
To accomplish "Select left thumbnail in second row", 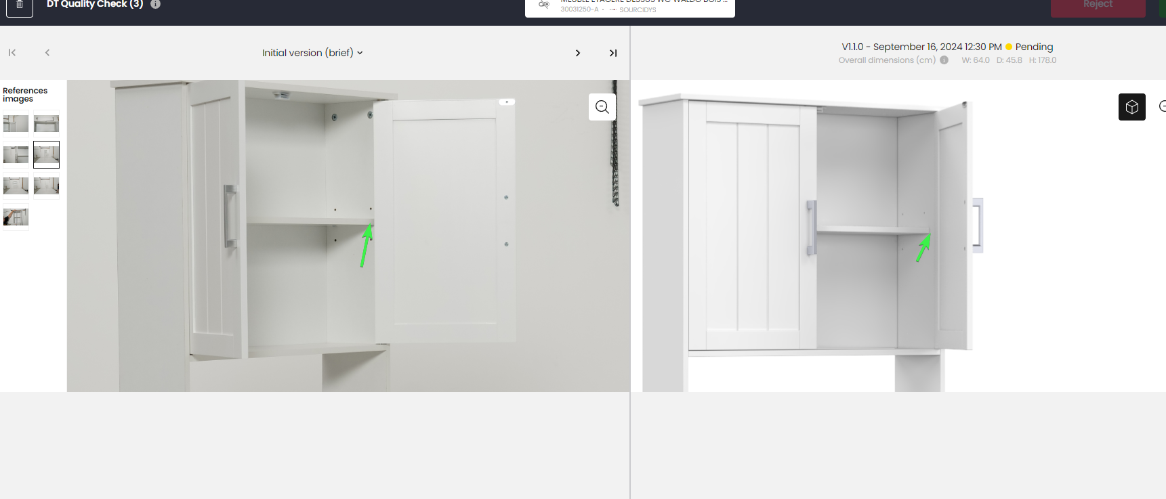I will [16, 154].
